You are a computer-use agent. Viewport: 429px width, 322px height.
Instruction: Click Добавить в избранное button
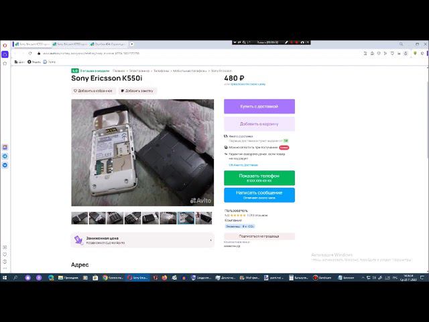coord(93,91)
